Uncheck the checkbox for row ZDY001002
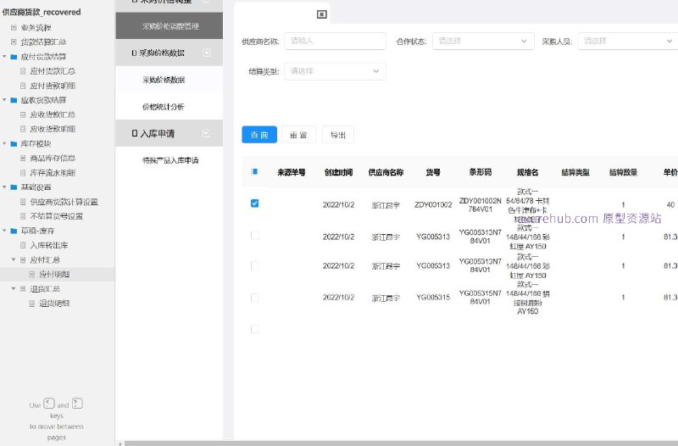This screenshot has height=446, width=678. pyautogui.click(x=255, y=203)
